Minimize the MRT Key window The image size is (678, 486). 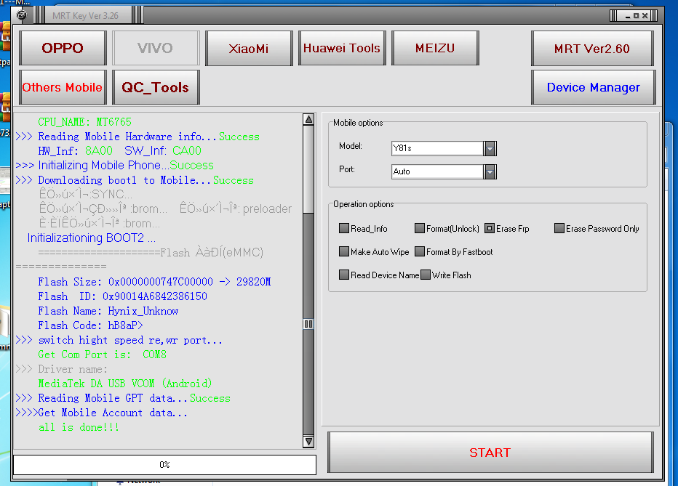pos(628,16)
